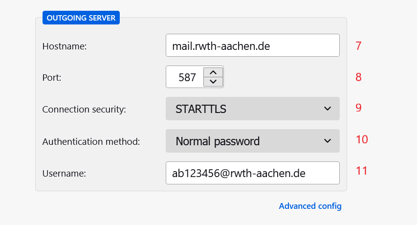417x225 pixels.
Task: Click red annotation number 10 beside Normal password
Action: tap(361, 139)
